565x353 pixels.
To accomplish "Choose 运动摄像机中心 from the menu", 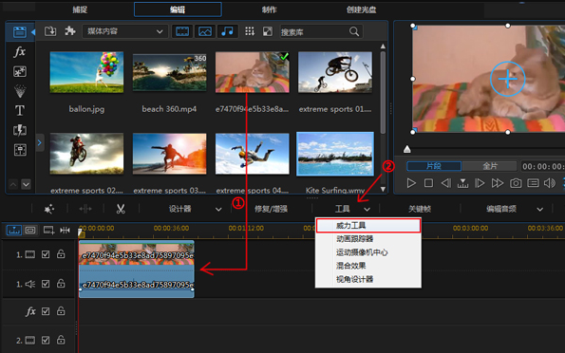I will 368,252.
